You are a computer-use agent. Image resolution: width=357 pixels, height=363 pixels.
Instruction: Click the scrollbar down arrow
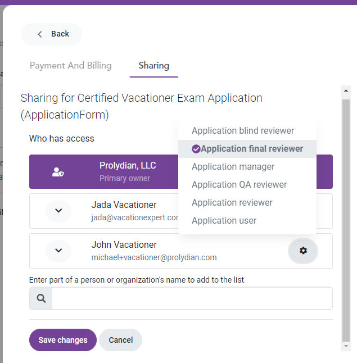coord(346,346)
